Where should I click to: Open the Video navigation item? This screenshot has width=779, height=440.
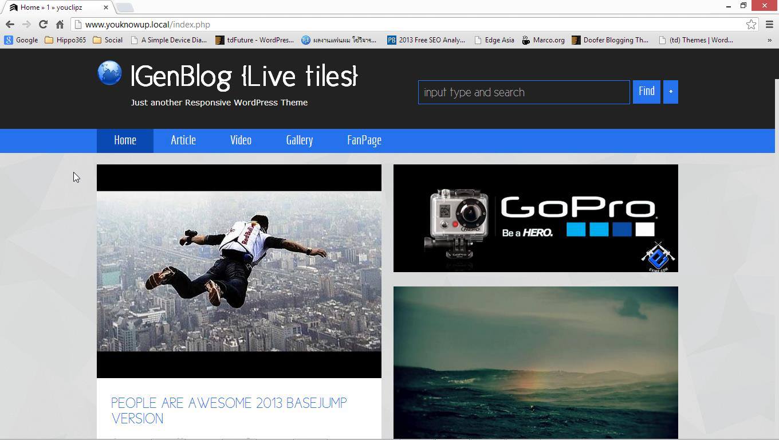(x=241, y=140)
